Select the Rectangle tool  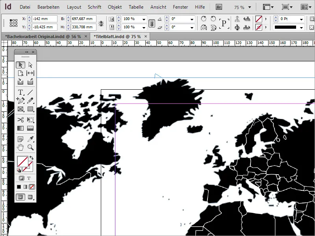pos(30,109)
